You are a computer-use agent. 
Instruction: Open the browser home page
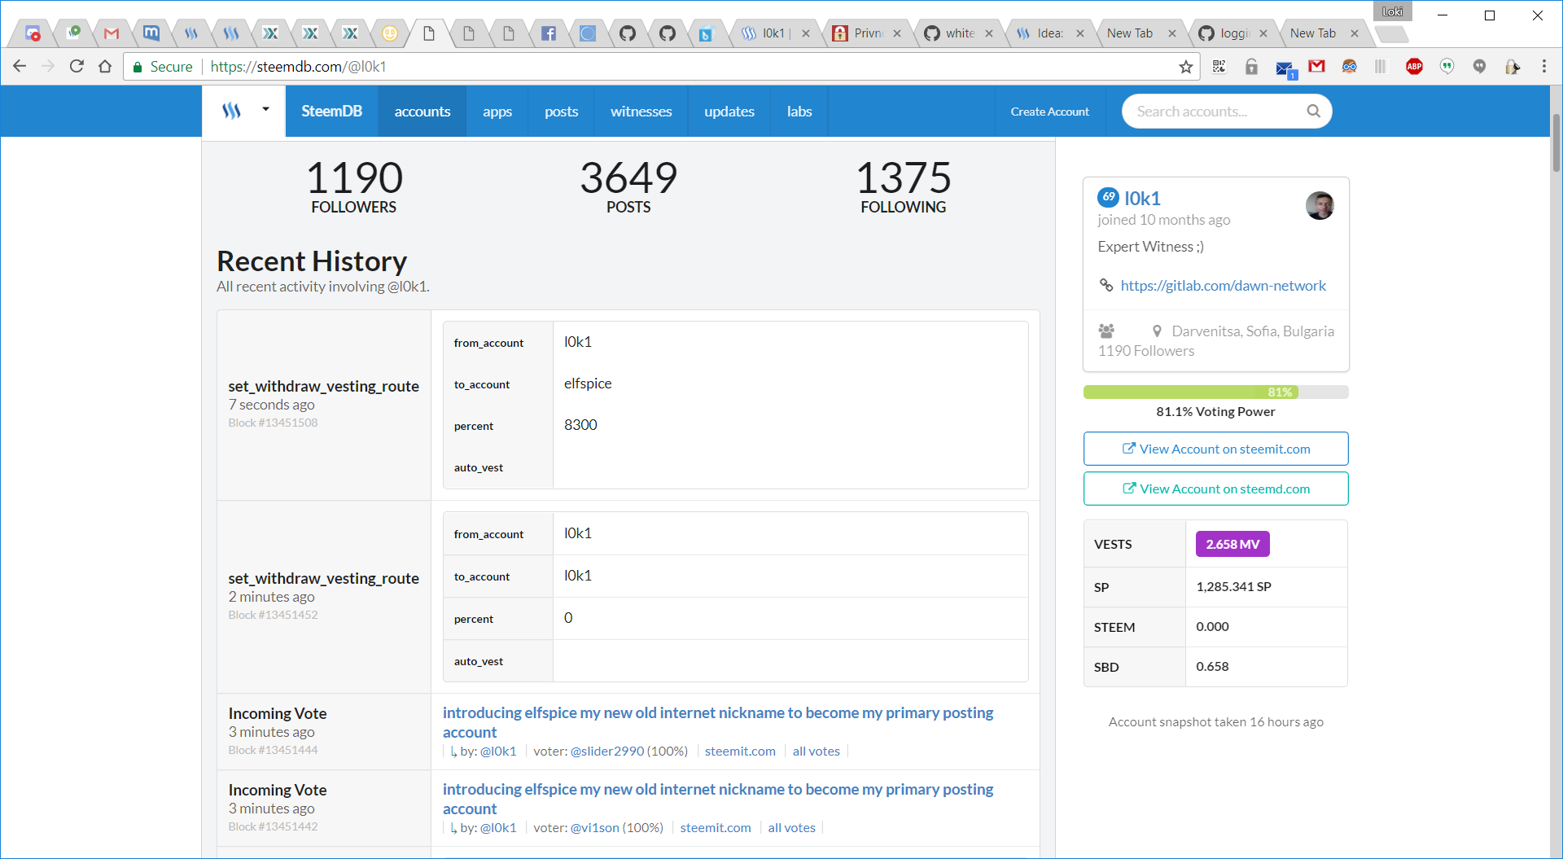[x=105, y=67]
